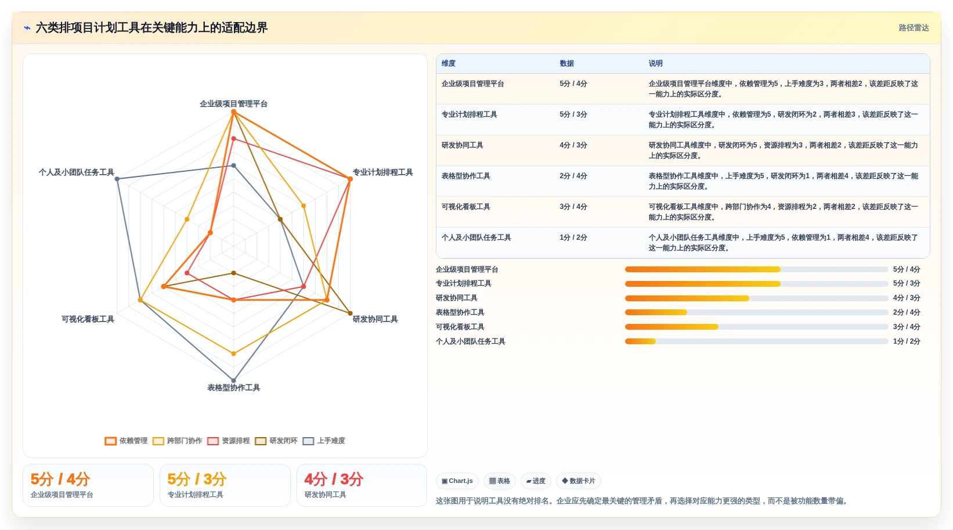Click the 表格 tag chip
This screenshot has width=953, height=530.
pyautogui.click(x=500, y=481)
